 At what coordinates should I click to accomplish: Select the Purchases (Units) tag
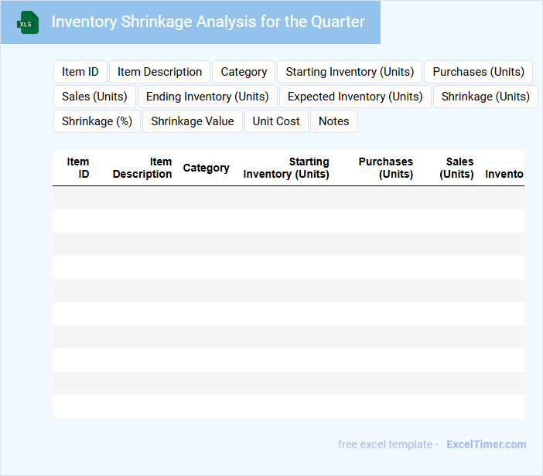click(478, 72)
